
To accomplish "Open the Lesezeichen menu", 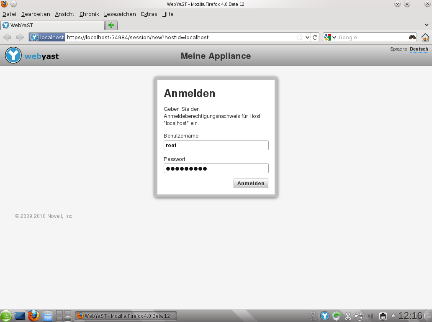I will click(120, 14).
